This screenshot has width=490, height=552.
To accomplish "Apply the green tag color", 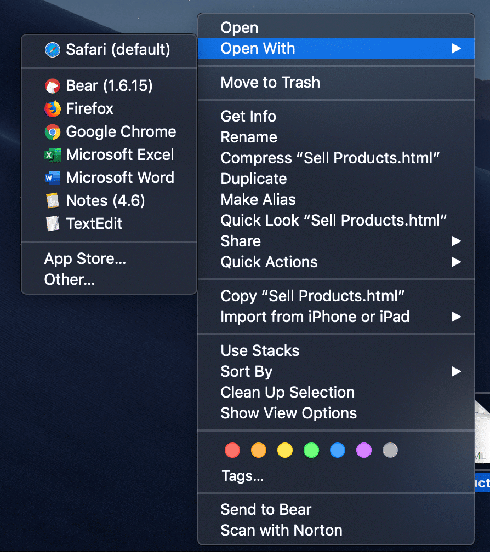I will 311,450.
